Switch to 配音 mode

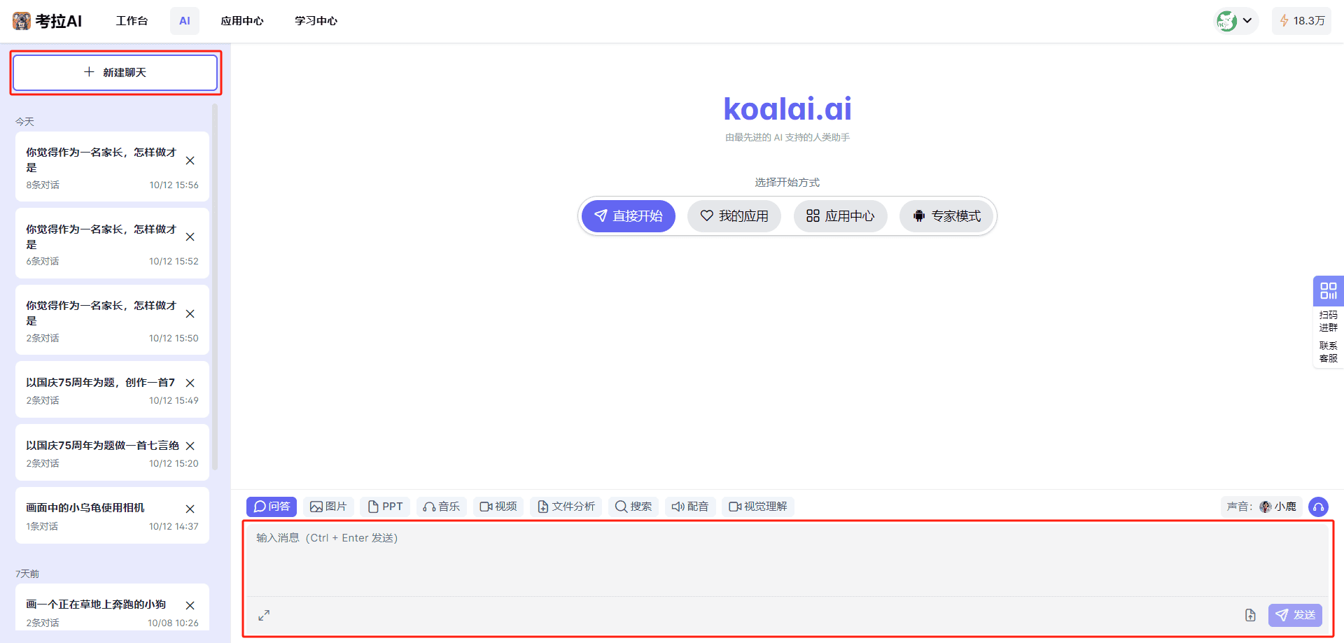click(690, 507)
